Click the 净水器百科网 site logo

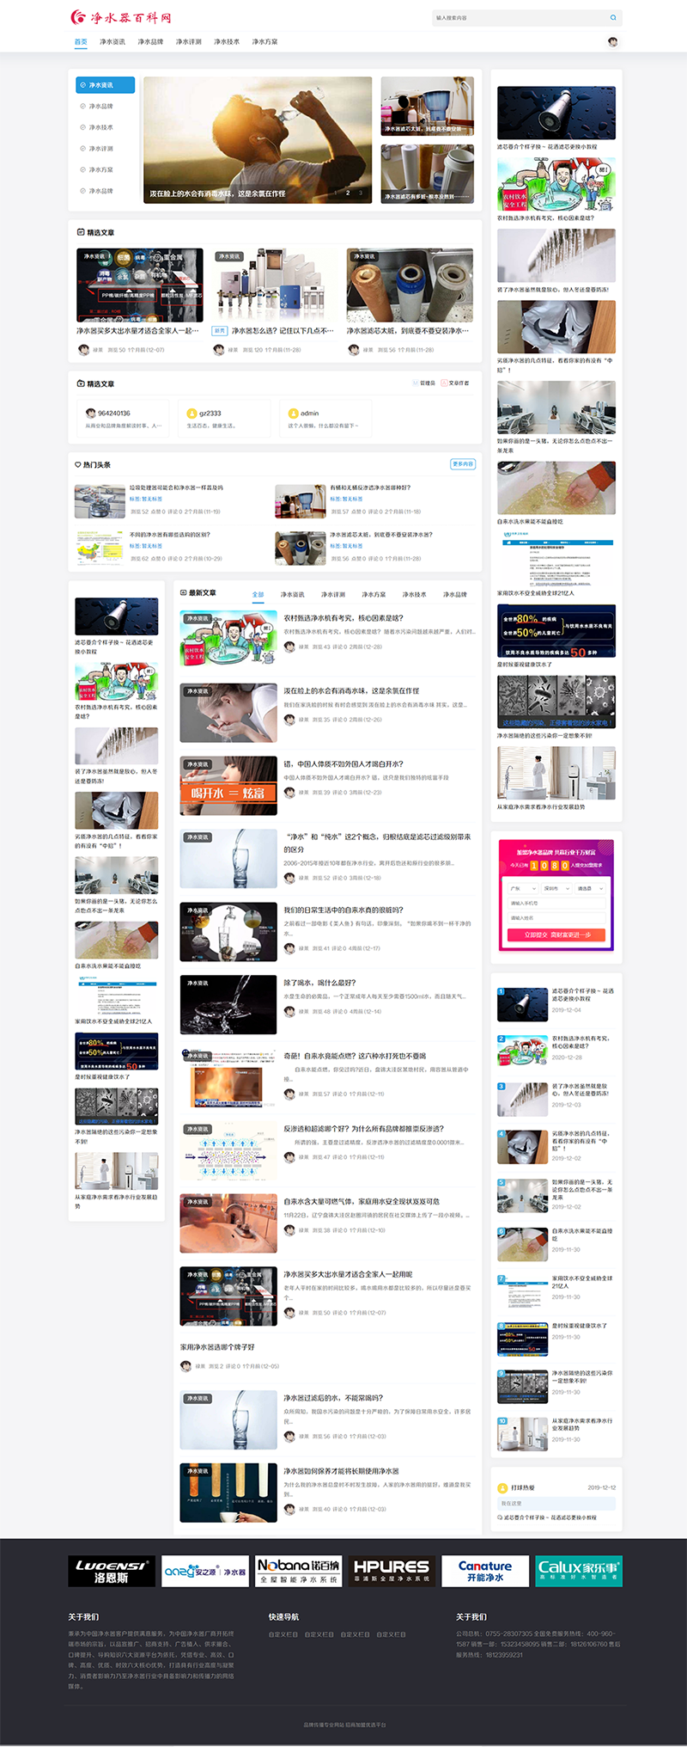point(121,17)
